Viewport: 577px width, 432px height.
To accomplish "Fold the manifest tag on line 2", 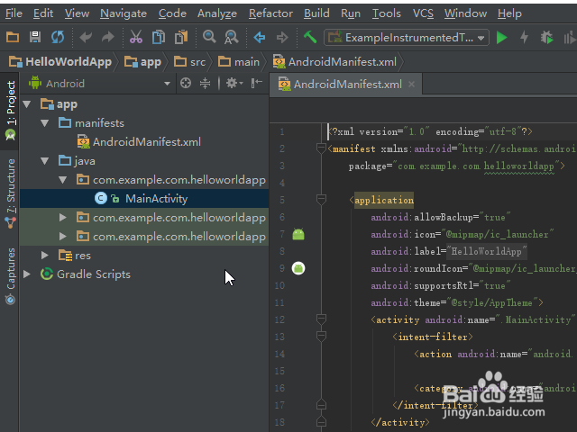I will click(321, 148).
